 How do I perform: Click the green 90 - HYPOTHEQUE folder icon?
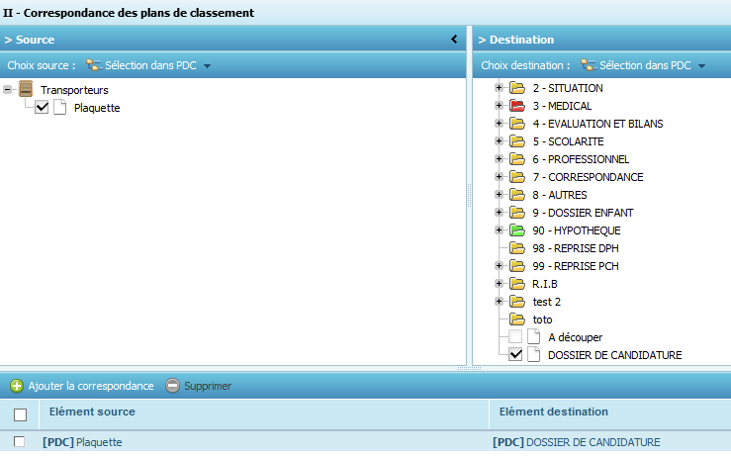click(516, 230)
